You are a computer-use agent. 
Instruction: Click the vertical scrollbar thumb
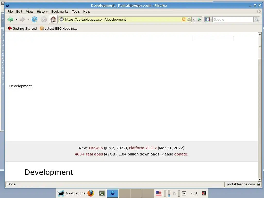click(260, 47)
